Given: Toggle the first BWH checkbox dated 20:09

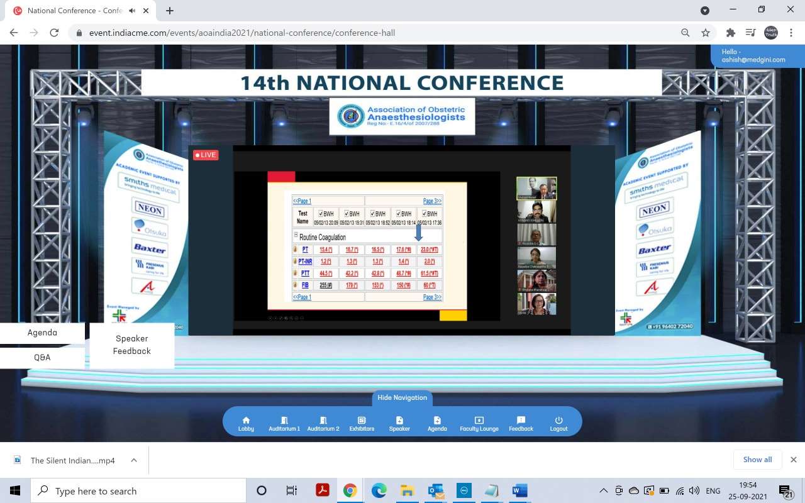Looking at the screenshot, I should tap(321, 214).
